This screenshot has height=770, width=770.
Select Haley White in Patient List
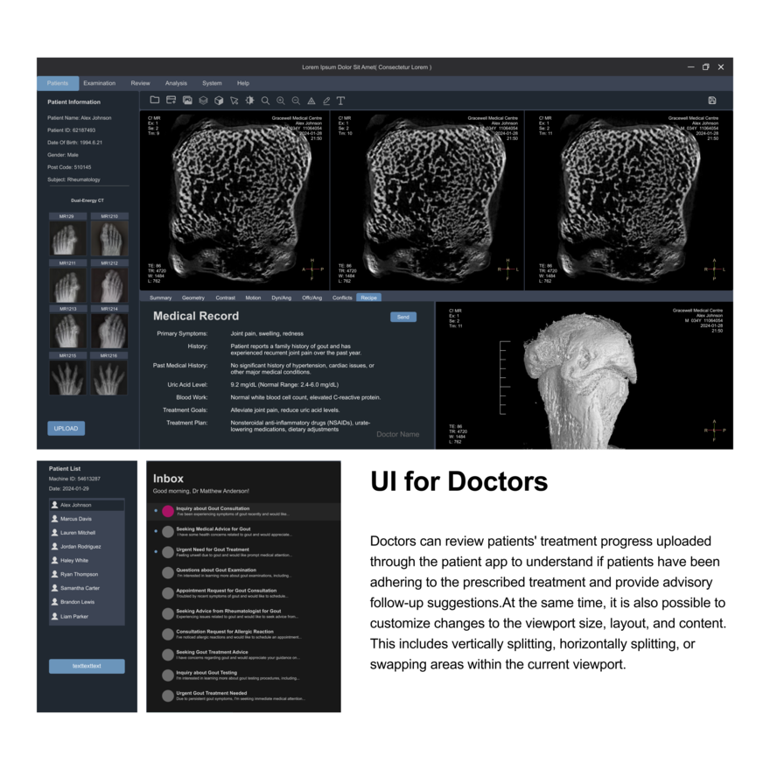point(87,560)
